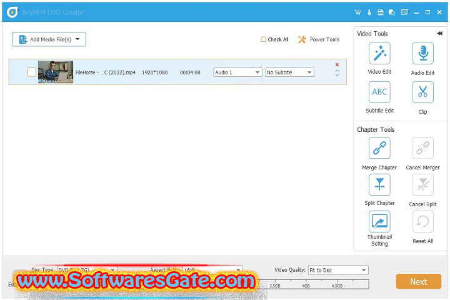The width and height of the screenshot is (450, 300).
Task: Open the Video Edit tool
Action: 379,53
